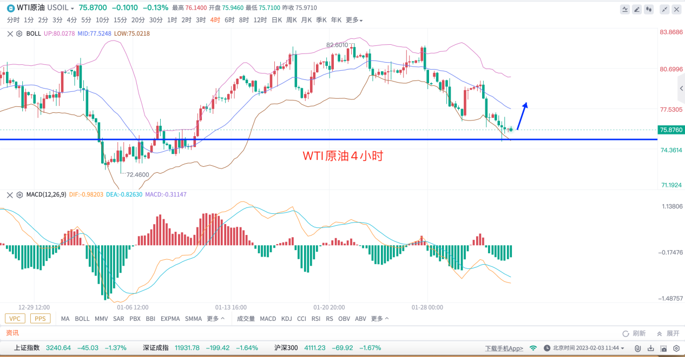Select the RSI sub-indicator
This screenshot has width=685, height=357.
point(316,319)
